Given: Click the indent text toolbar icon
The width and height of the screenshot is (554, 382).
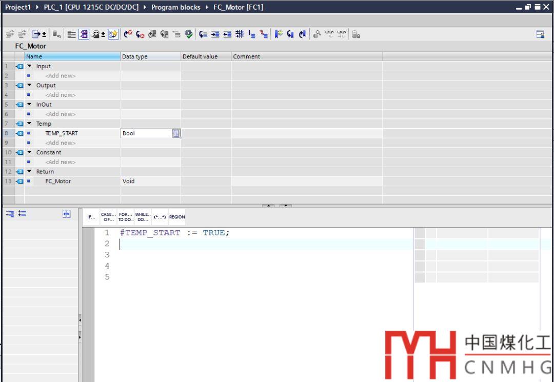Looking at the screenshot, I should point(215,34).
